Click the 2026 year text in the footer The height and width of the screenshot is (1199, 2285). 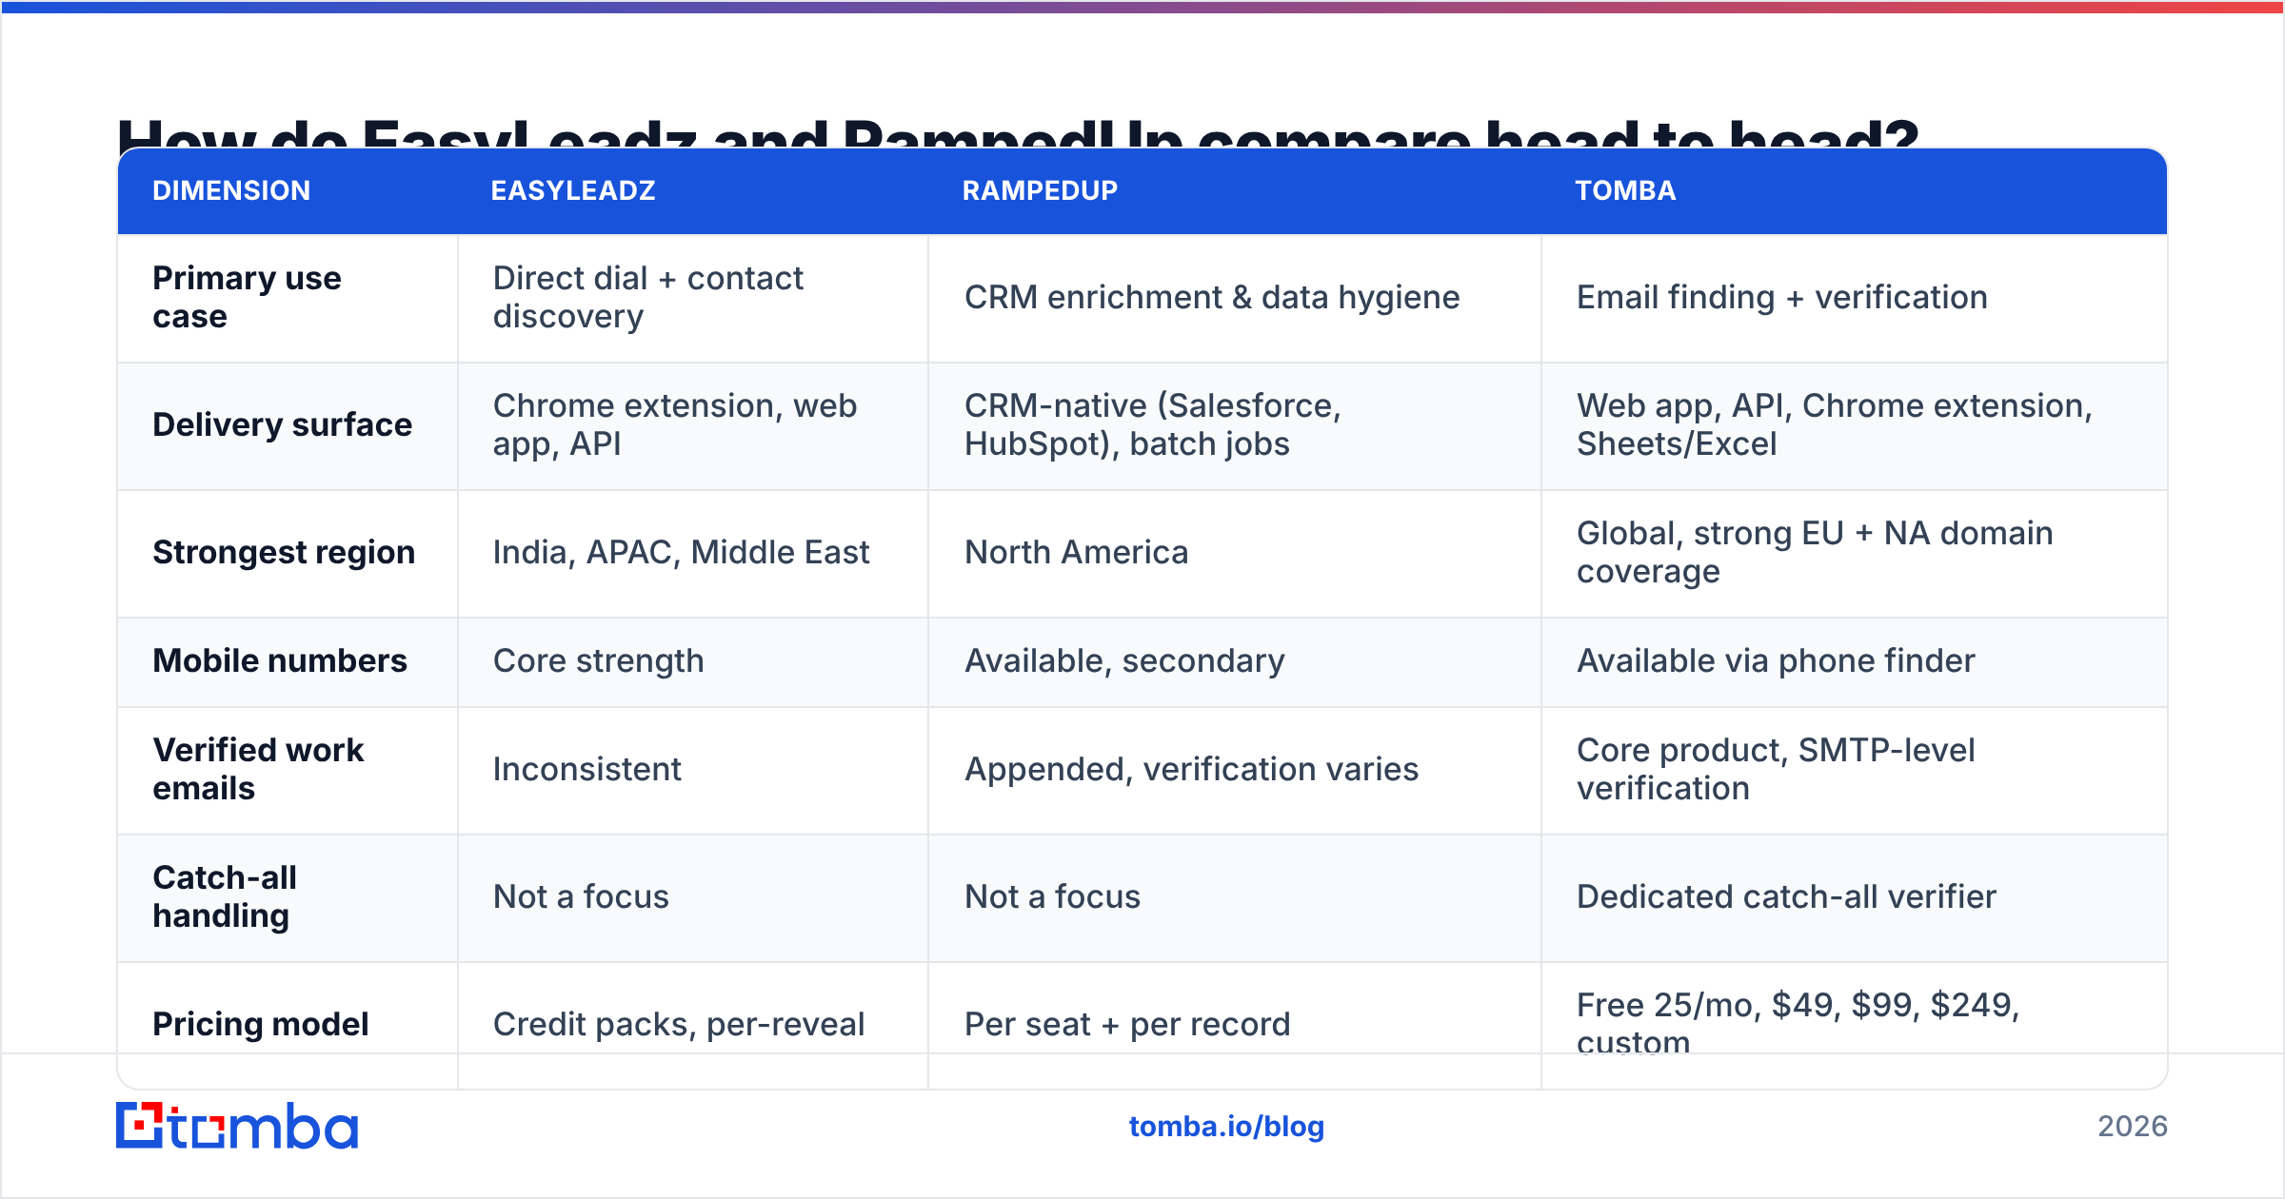(x=2133, y=1127)
